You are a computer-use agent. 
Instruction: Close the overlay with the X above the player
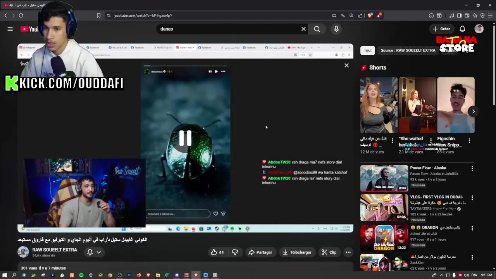(x=346, y=65)
